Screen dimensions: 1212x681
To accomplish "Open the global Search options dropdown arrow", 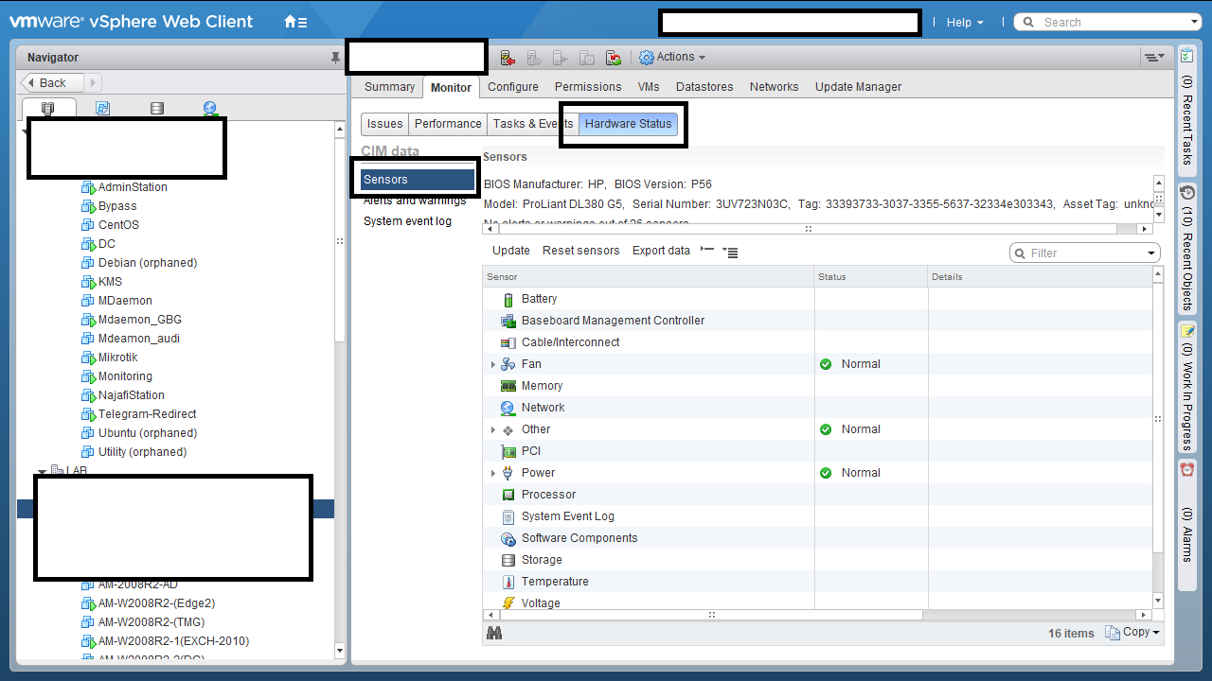I will (x=1194, y=23).
